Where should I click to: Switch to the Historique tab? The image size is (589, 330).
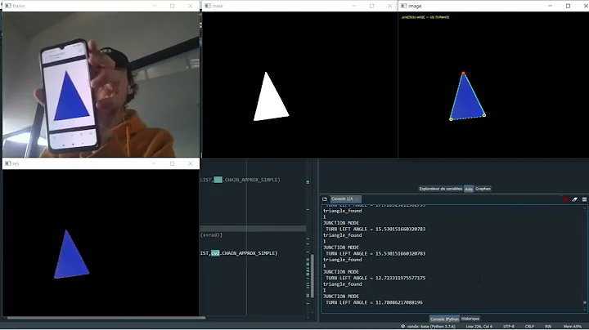[x=470, y=319]
